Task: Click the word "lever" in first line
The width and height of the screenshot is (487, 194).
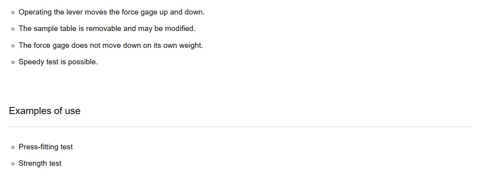Action: click(74, 12)
